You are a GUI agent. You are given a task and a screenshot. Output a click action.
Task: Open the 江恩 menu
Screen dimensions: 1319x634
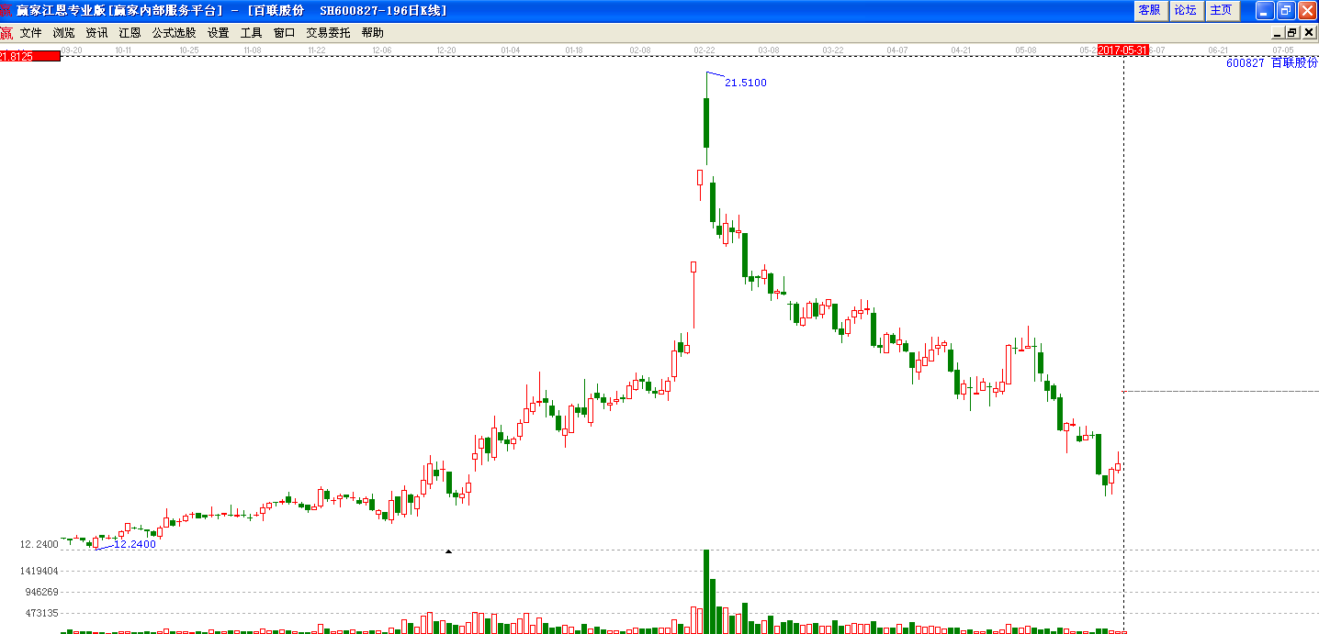pyautogui.click(x=130, y=33)
